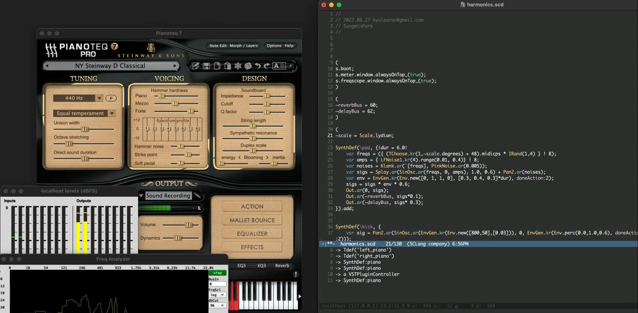Open the Note Edit menu
This screenshot has width=638, height=313.
point(218,46)
